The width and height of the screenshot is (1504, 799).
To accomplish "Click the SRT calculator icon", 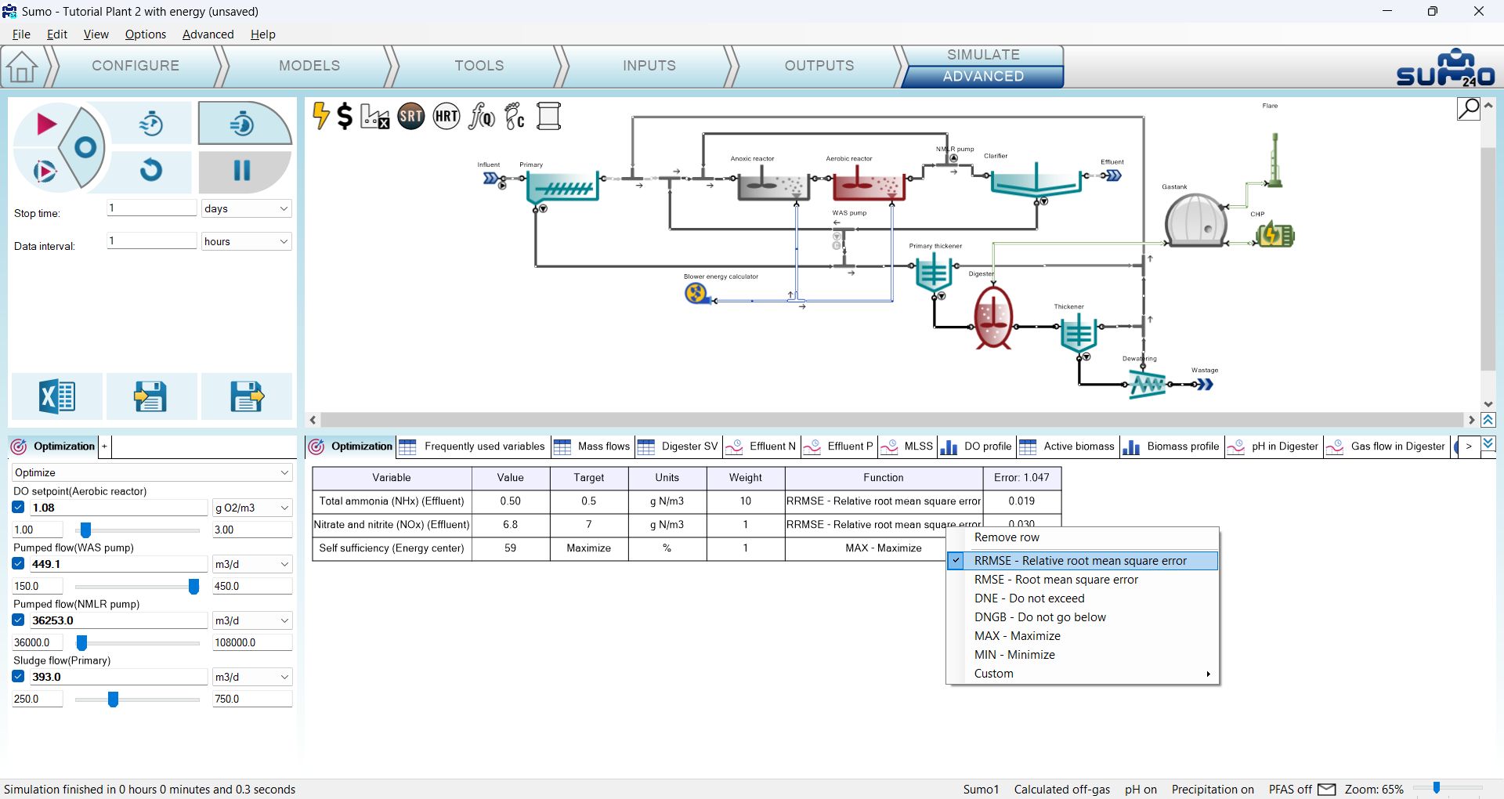I will click(x=411, y=117).
